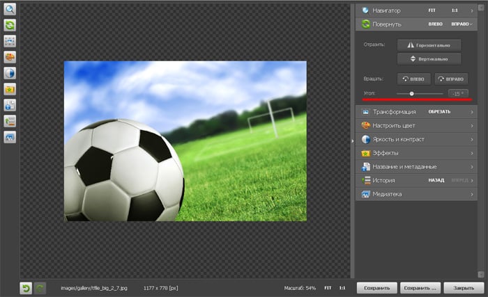Click FIT in the Навигатор header
Viewport: 488px width, 297px height.
(x=432, y=10)
